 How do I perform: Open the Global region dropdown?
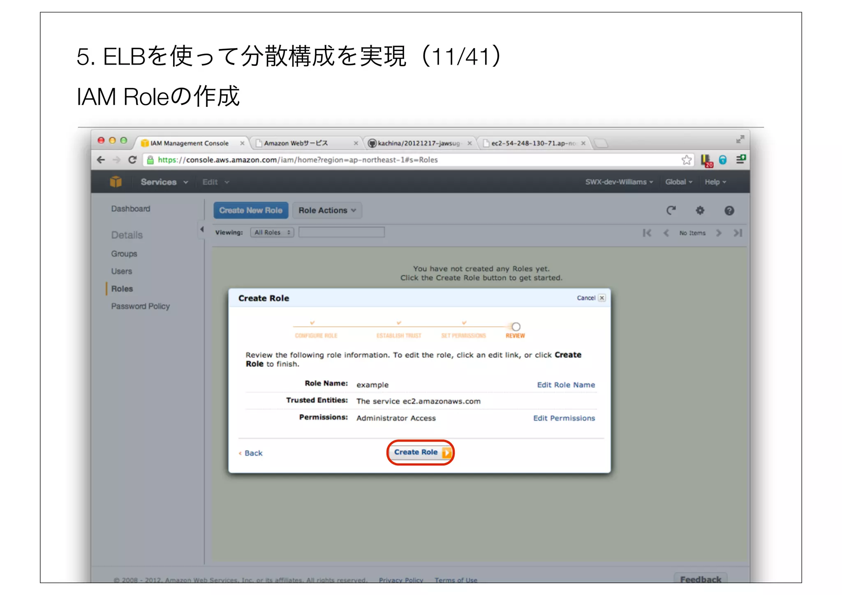[679, 182]
